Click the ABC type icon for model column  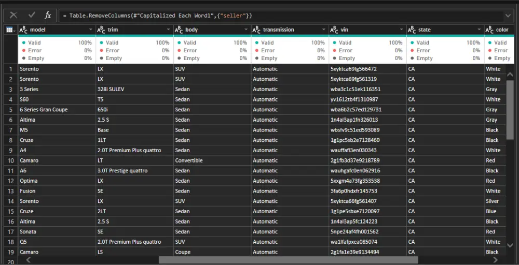tap(23, 30)
